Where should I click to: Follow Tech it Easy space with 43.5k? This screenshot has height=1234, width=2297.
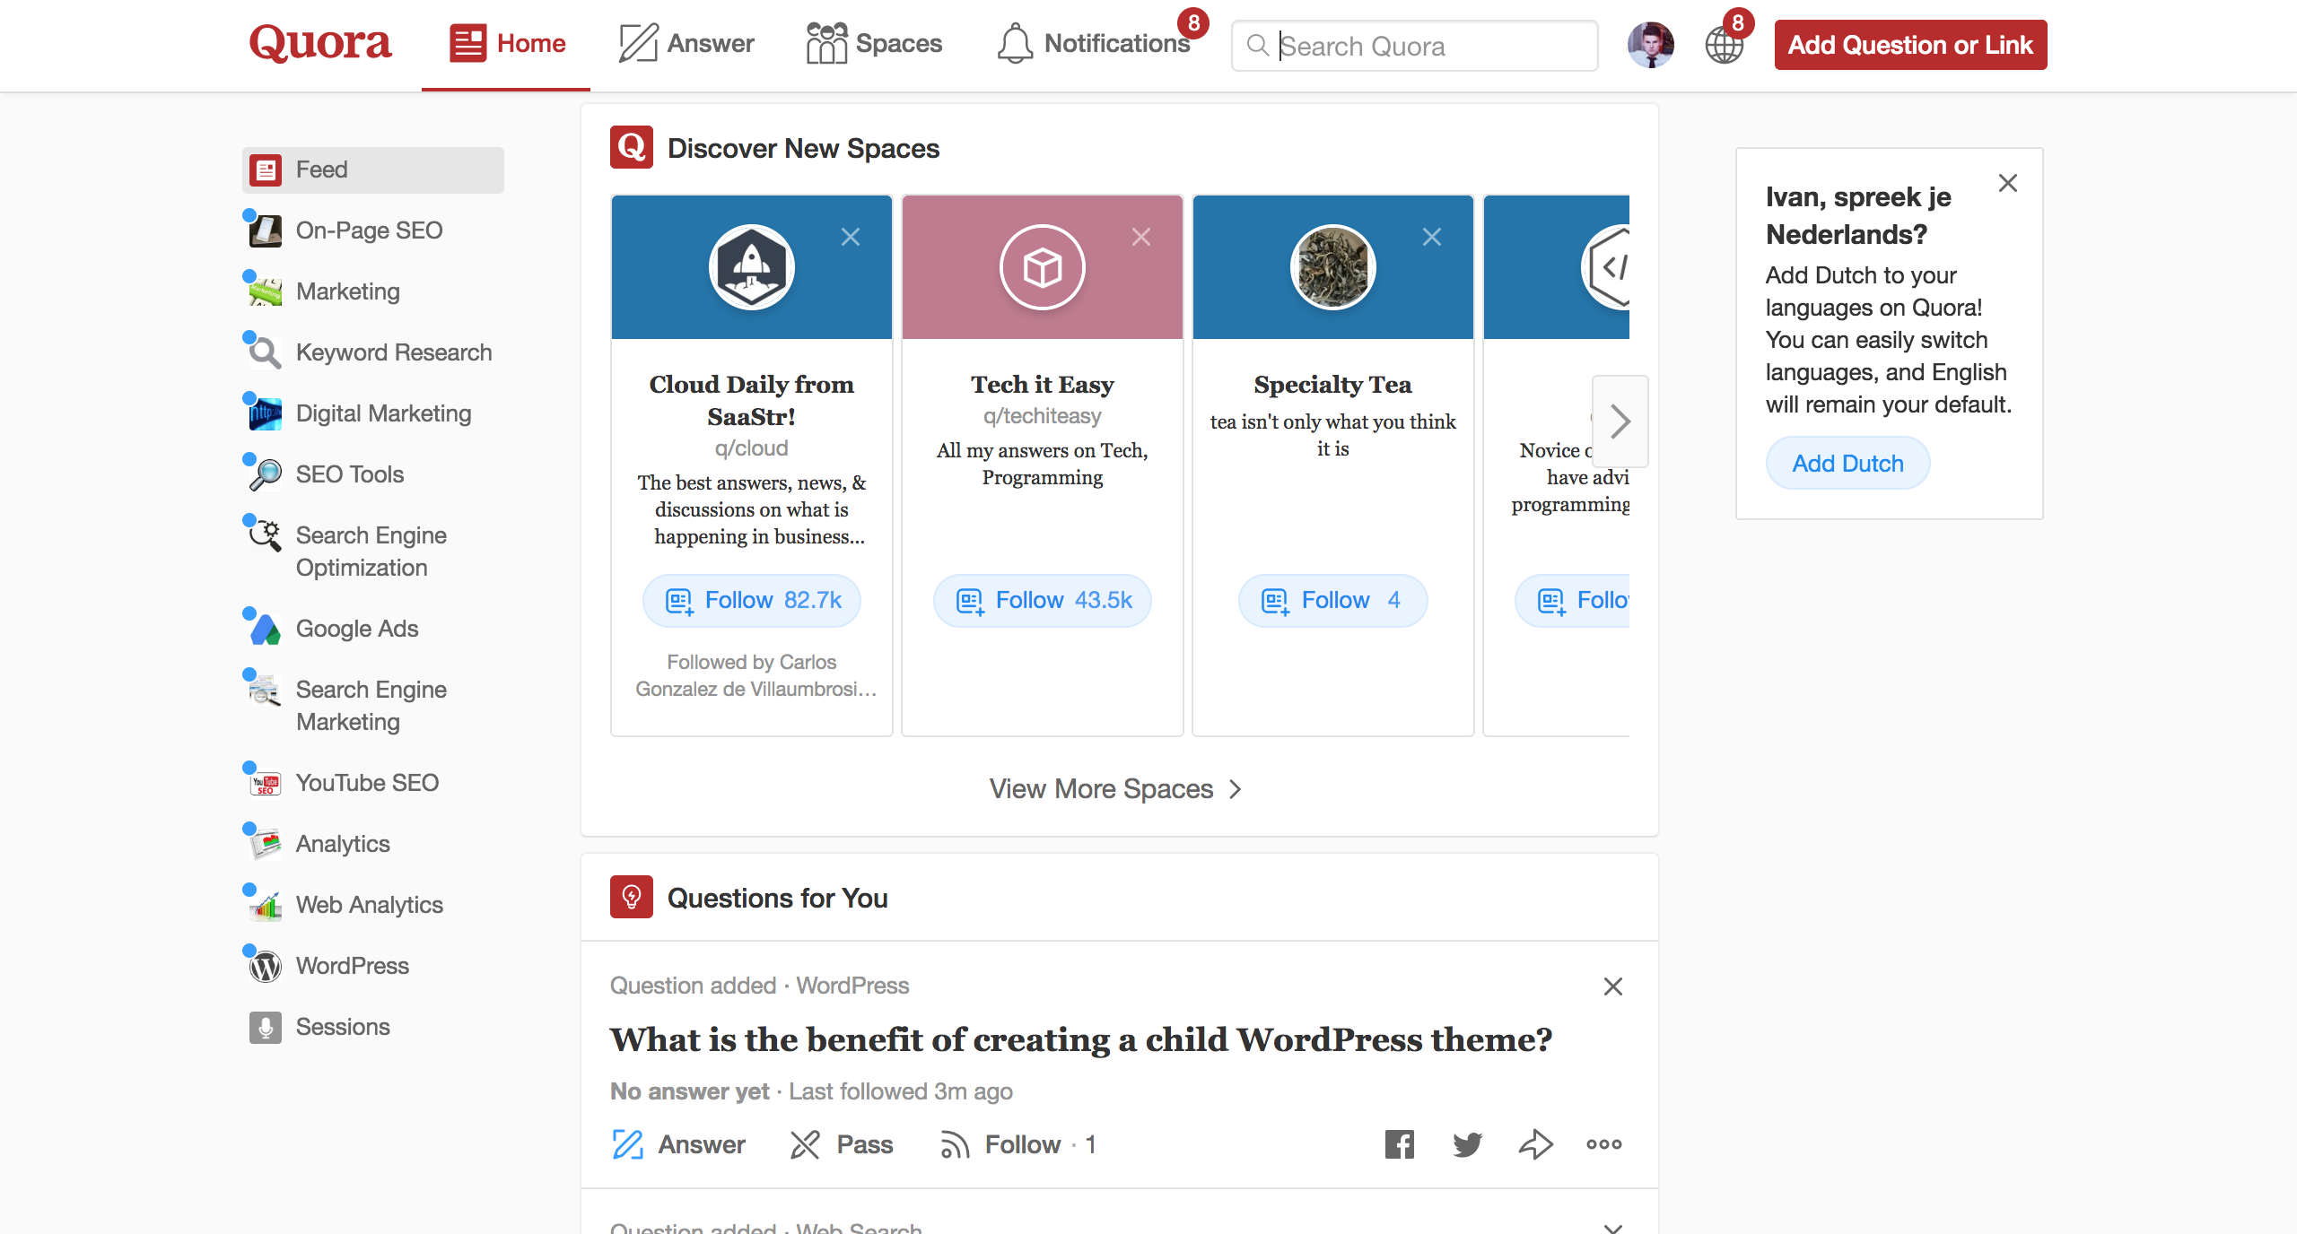tap(1042, 600)
